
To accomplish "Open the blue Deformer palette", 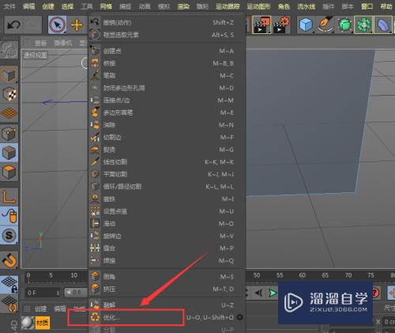I will (383, 25).
